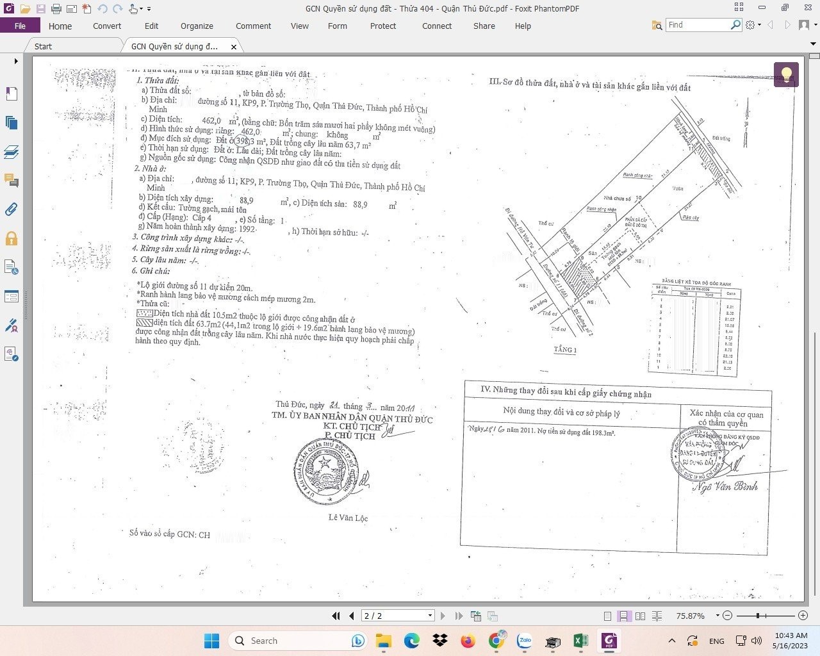Click the lightbulb tips icon
Image resolution: width=820 pixels, height=656 pixels.
[x=785, y=74]
